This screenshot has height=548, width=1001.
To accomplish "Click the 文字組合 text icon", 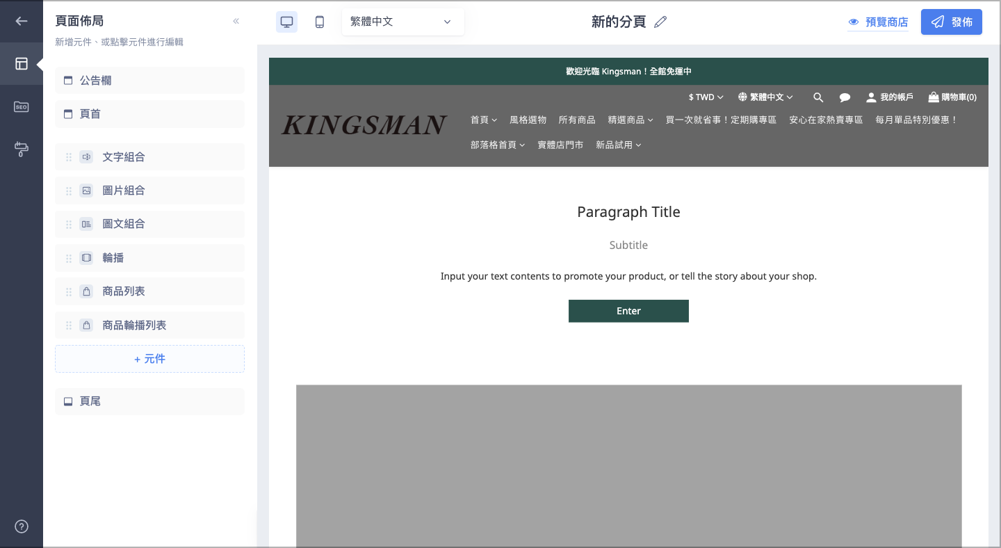I will (86, 157).
